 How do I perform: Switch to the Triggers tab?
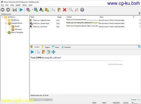click(x=46, y=47)
